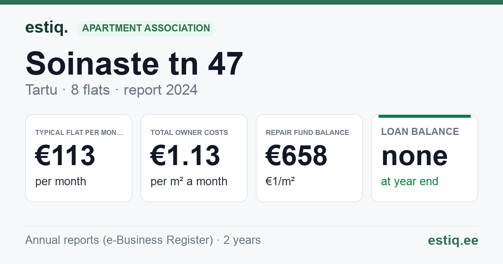
Task: Click the €113 value
Action: pos(65,155)
